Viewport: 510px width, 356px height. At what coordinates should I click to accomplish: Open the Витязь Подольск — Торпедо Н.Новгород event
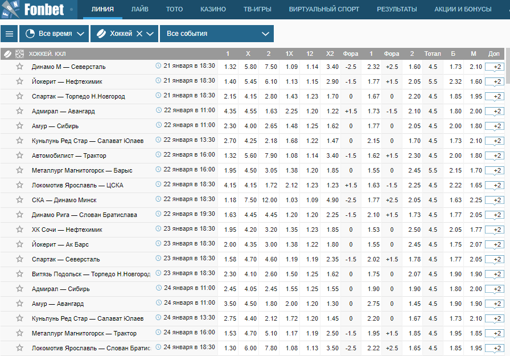[91, 274]
